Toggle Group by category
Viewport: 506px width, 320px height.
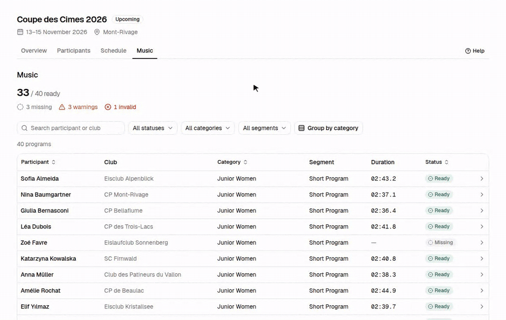(x=328, y=128)
